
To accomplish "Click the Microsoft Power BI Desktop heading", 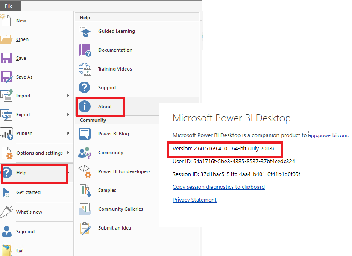I will pyautogui.click(x=232, y=118).
